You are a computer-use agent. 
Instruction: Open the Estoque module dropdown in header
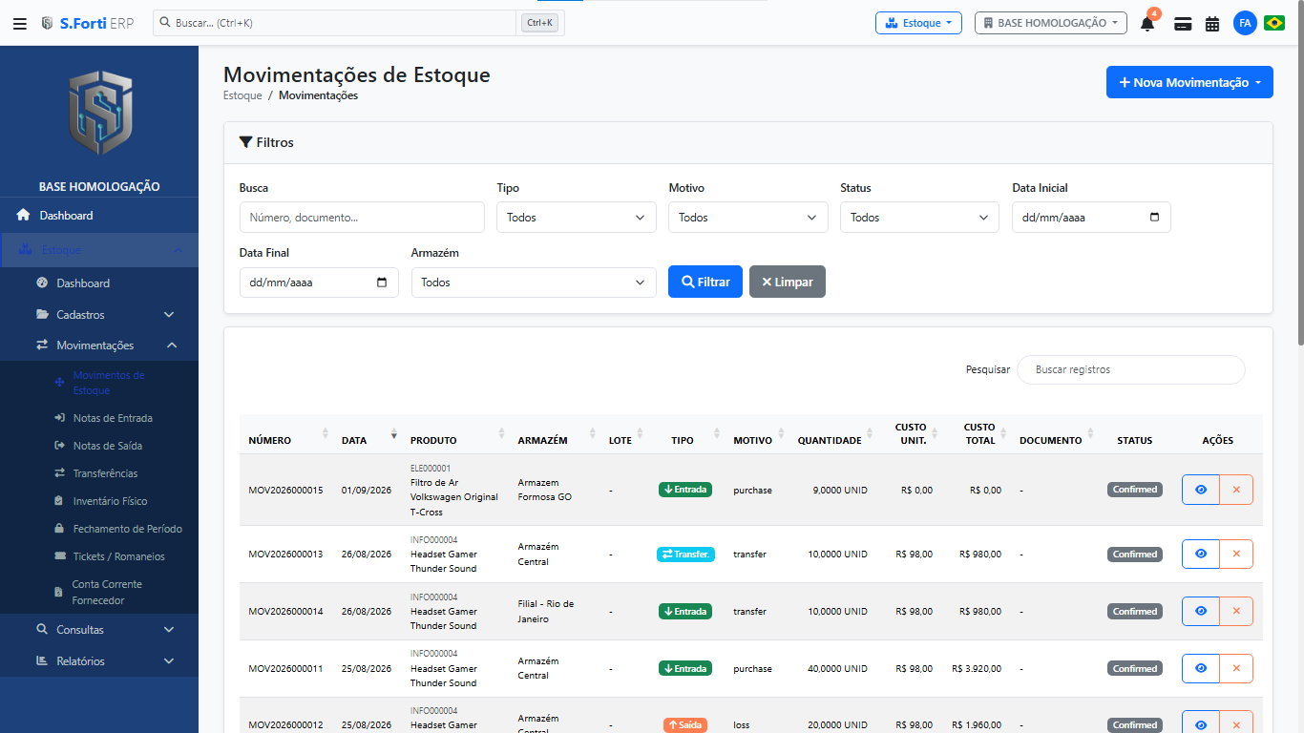coord(918,23)
